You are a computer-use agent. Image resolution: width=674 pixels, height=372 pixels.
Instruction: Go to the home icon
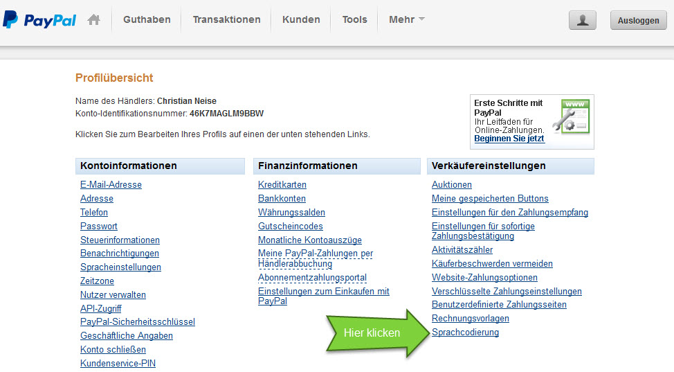pyautogui.click(x=94, y=20)
